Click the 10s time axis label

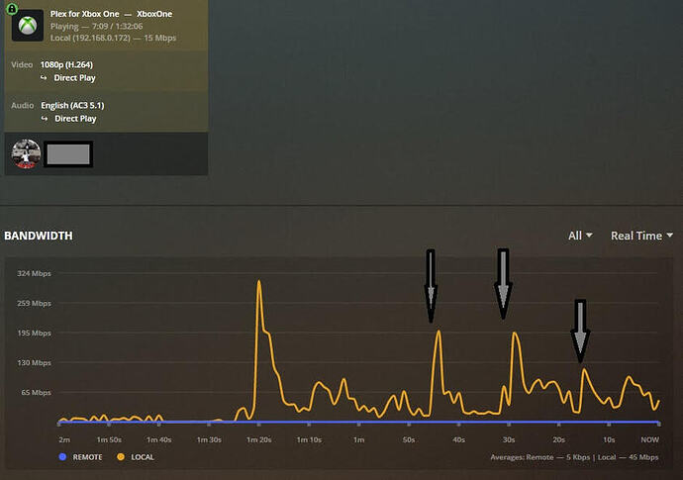coord(609,440)
